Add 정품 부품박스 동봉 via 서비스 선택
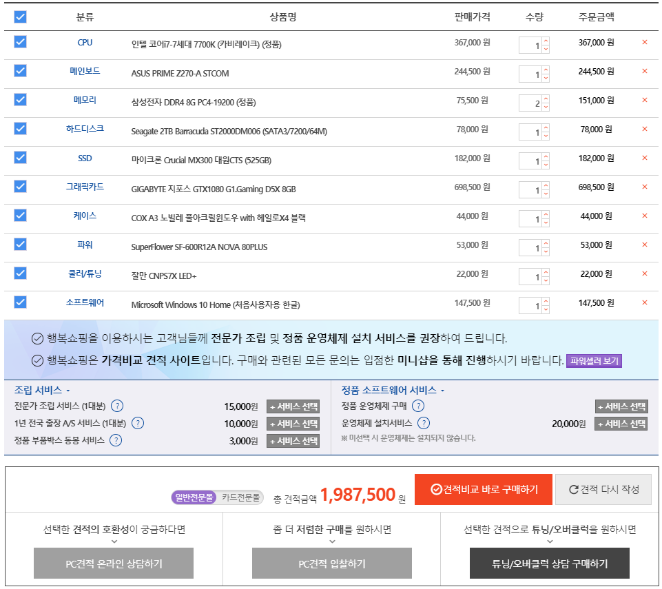 click(293, 441)
